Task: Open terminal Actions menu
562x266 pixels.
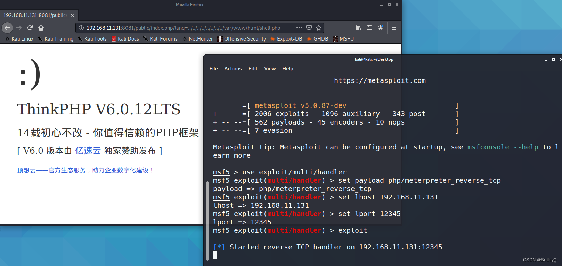Action: 233,69
